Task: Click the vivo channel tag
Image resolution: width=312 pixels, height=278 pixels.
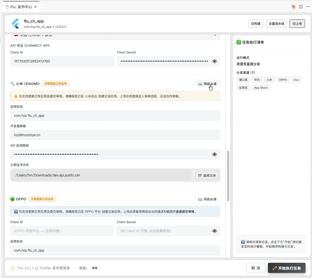Action: click(296, 80)
